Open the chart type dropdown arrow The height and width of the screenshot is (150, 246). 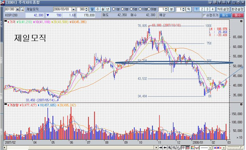[224, 148]
